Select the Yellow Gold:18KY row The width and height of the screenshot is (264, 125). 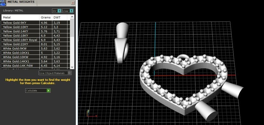[36, 36]
